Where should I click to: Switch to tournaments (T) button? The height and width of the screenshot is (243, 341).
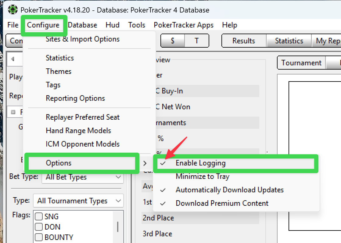point(197,41)
